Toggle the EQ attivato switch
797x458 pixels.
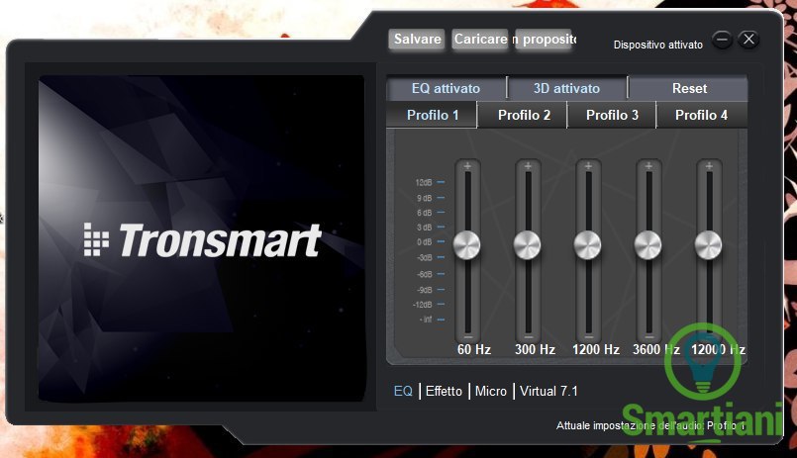click(x=446, y=88)
